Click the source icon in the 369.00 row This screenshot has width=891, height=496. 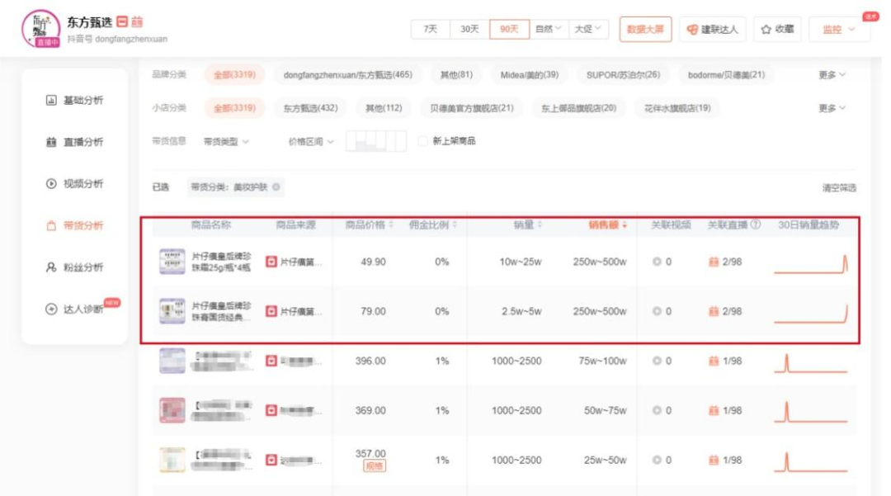(x=271, y=410)
